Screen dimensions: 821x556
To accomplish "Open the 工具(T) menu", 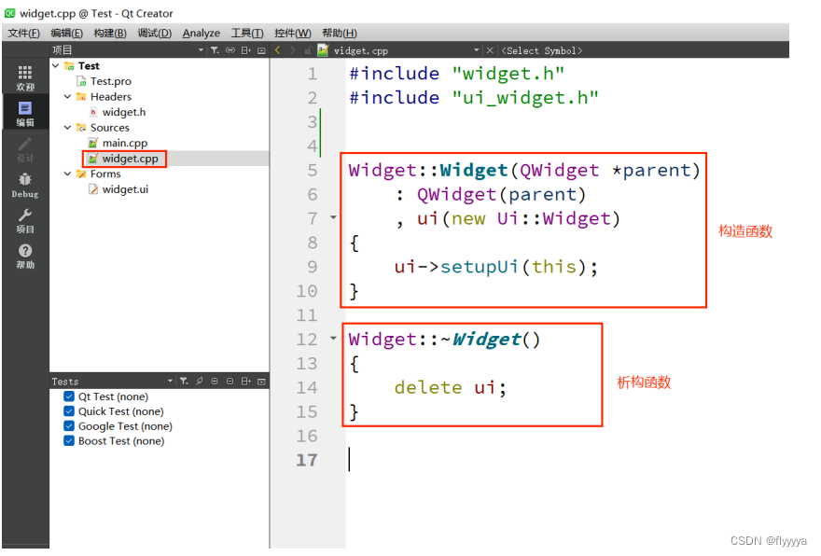I will [247, 33].
